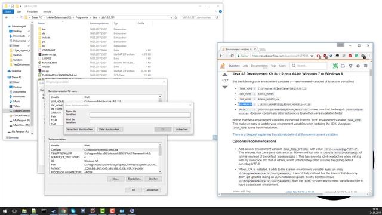382x215 pixels.
Task: Click Chrome's reload button
Action: point(232,56)
